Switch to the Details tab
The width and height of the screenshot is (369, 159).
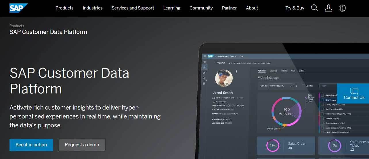[302, 71]
